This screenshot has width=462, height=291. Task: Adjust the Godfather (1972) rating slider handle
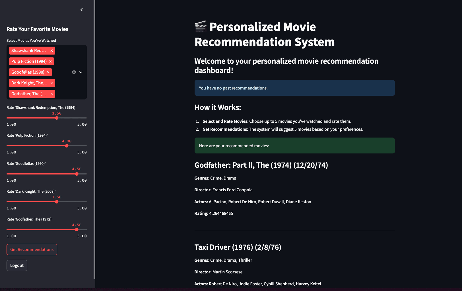click(77, 230)
